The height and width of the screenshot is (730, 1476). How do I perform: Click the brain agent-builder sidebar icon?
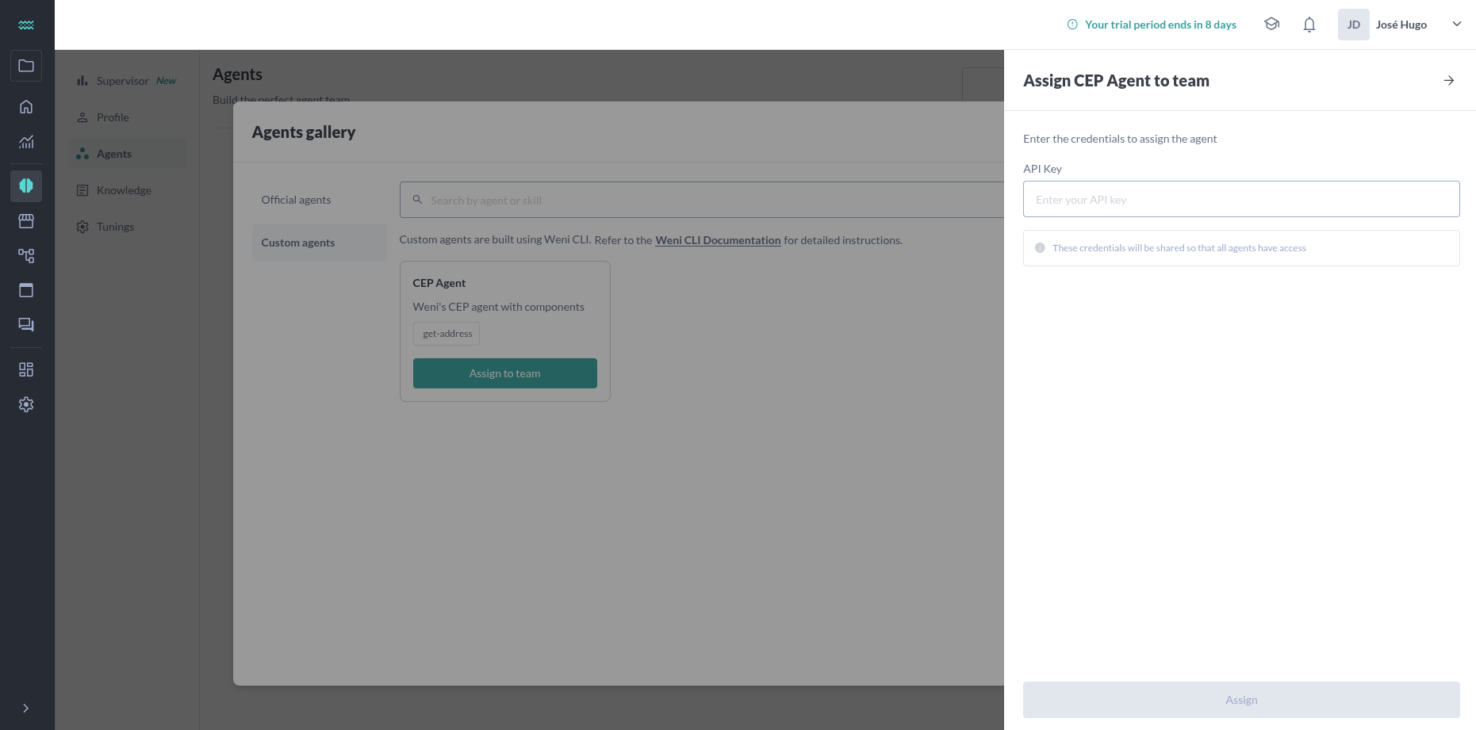pos(26,185)
